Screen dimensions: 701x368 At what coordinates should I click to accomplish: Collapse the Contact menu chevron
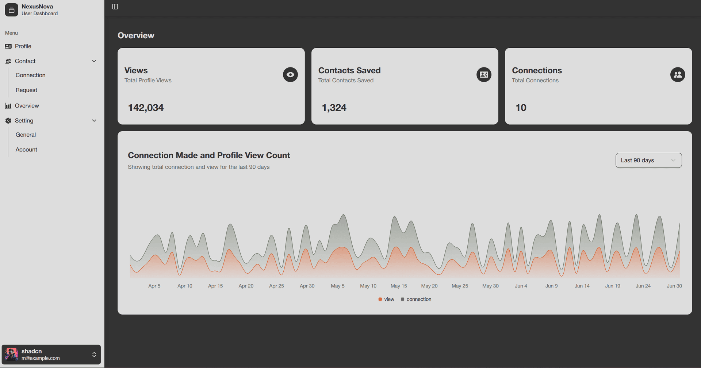click(94, 61)
